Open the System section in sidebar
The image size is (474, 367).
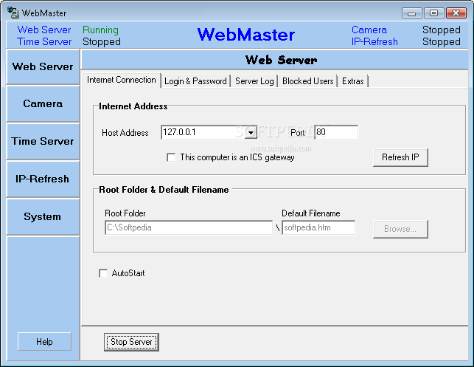point(43,216)
